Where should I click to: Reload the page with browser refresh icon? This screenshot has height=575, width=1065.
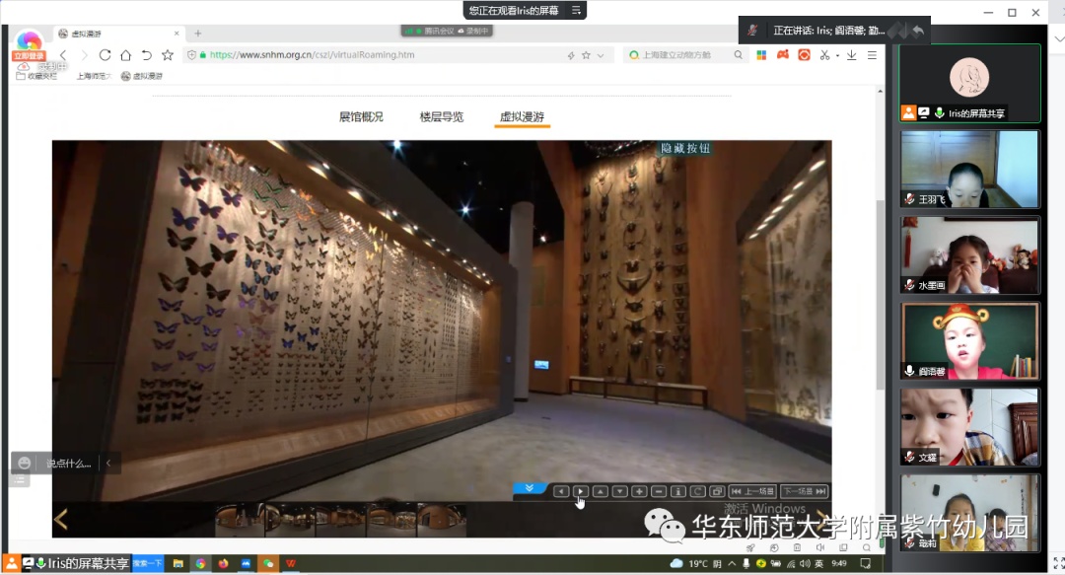pyautogui.click(x=105, y=55)
